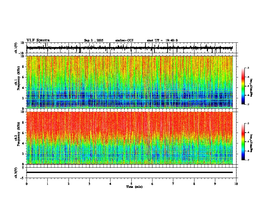Image resolution: width=266 pixels, height=206 pixels.
Task: Click the "4" kHz tick of ch.2 spectrogram
Action: 24,143
